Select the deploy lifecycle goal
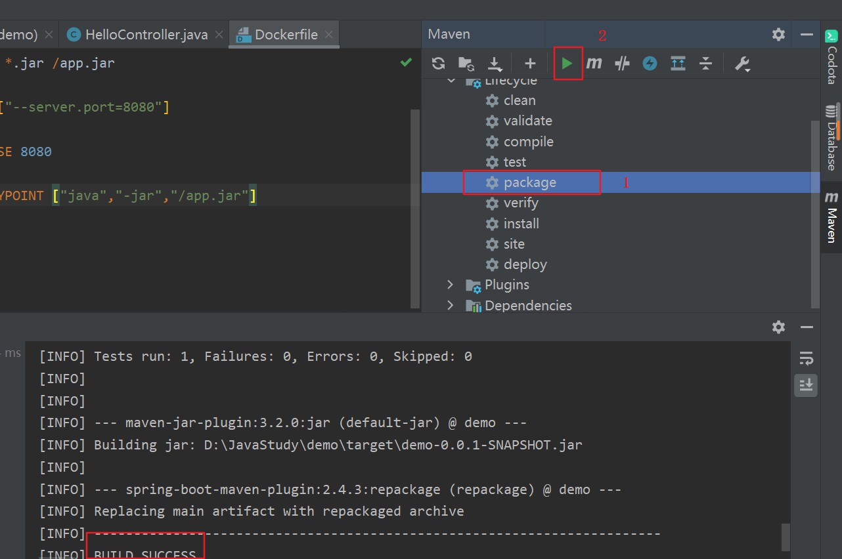This screenshot has width=842, height=559. pos(525,264)
